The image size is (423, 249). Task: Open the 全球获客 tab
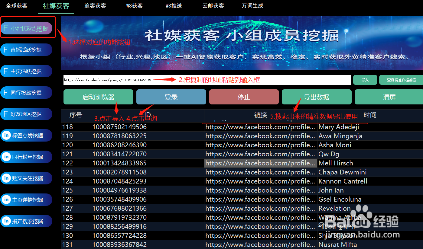point(17,6)
